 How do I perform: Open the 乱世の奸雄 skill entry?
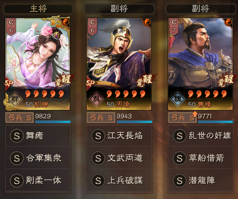pos(201,135)
